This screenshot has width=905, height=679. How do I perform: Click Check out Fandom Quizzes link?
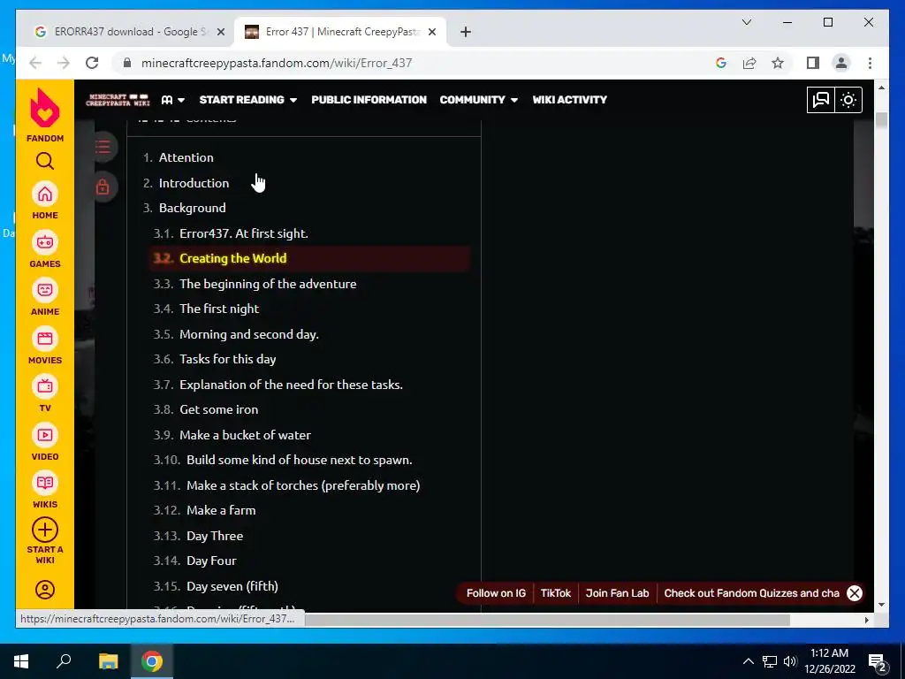tap(751, 593)
